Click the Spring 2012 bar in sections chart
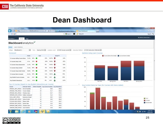Viewport: 163px width, 126px height. [139, 71]
